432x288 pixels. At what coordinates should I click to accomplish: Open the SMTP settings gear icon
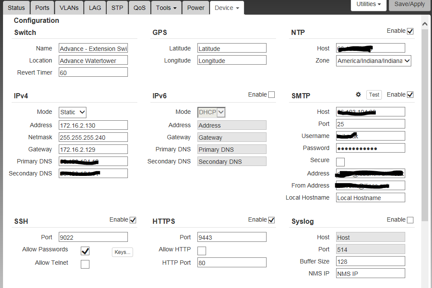coord(358,94)
